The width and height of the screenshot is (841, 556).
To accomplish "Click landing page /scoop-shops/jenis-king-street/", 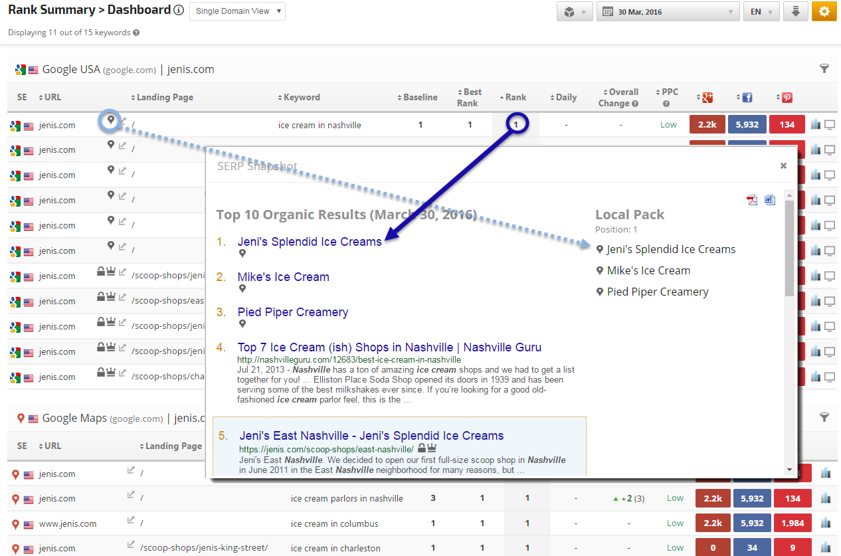I will tap(204, 547).
